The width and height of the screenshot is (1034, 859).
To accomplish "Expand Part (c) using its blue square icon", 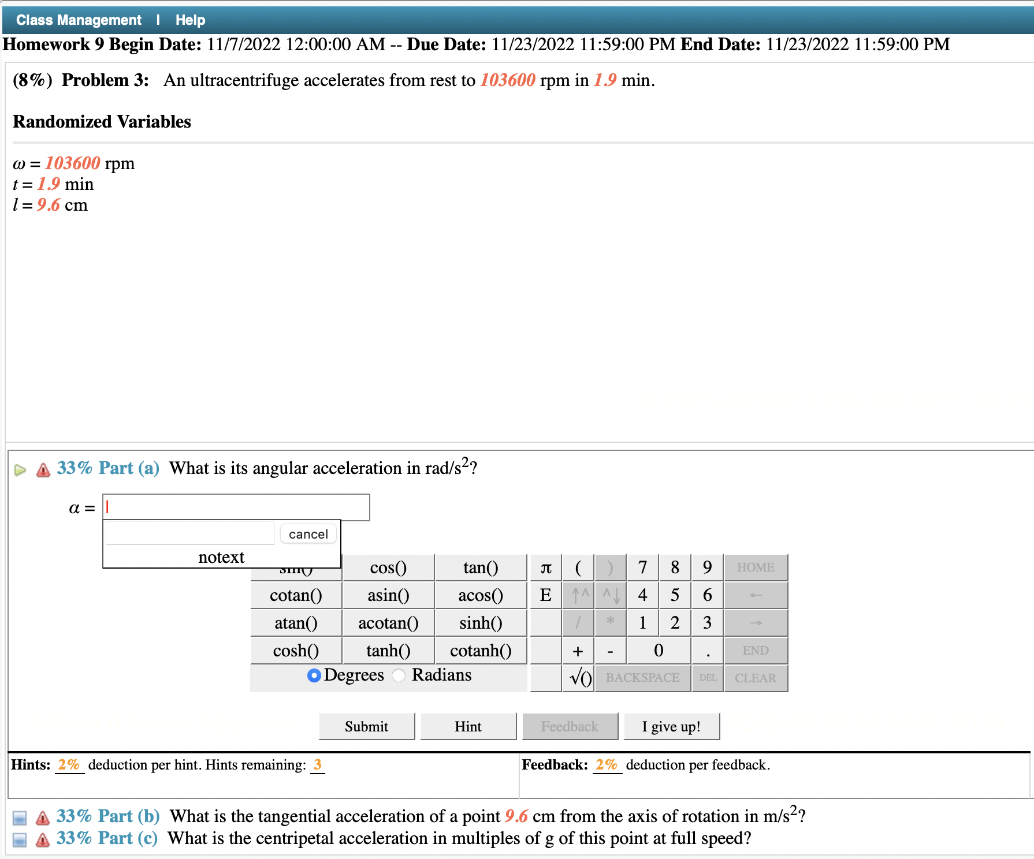I will 21,840.
